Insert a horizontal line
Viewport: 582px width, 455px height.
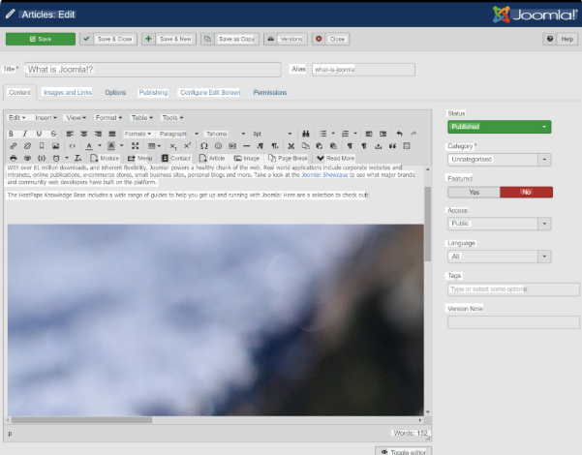coord(247,146)
